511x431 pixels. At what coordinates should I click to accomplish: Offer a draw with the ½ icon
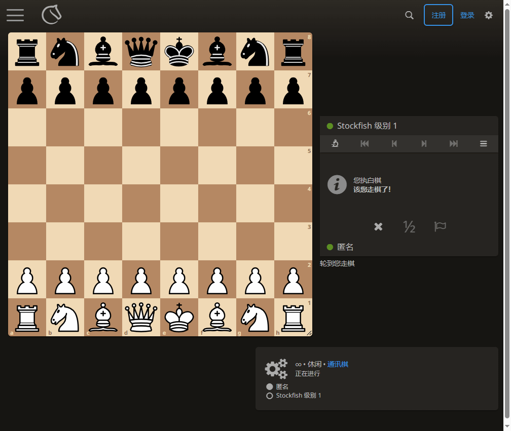[x=409, y=227]
